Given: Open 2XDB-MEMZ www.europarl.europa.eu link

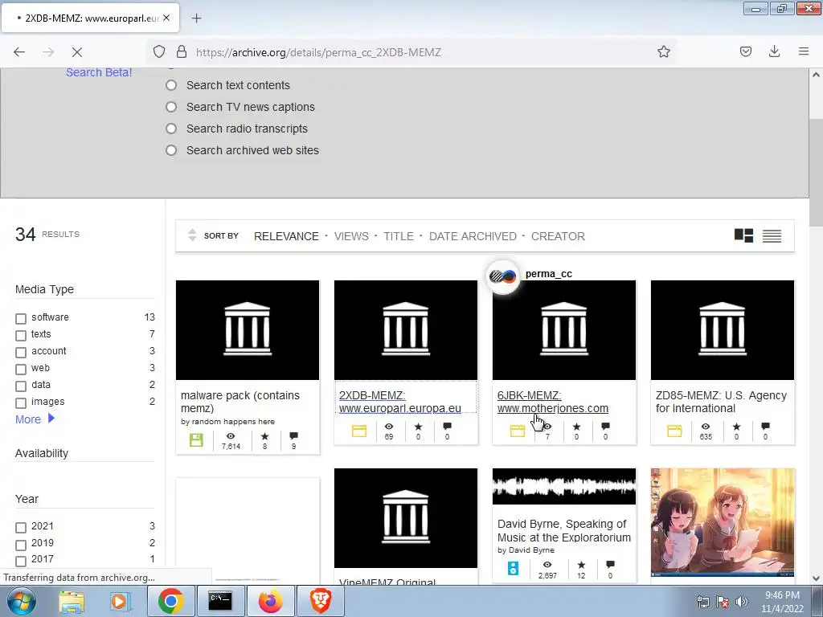Looking at the screenshot, I should pyautogui.click(x=400, y=402).
